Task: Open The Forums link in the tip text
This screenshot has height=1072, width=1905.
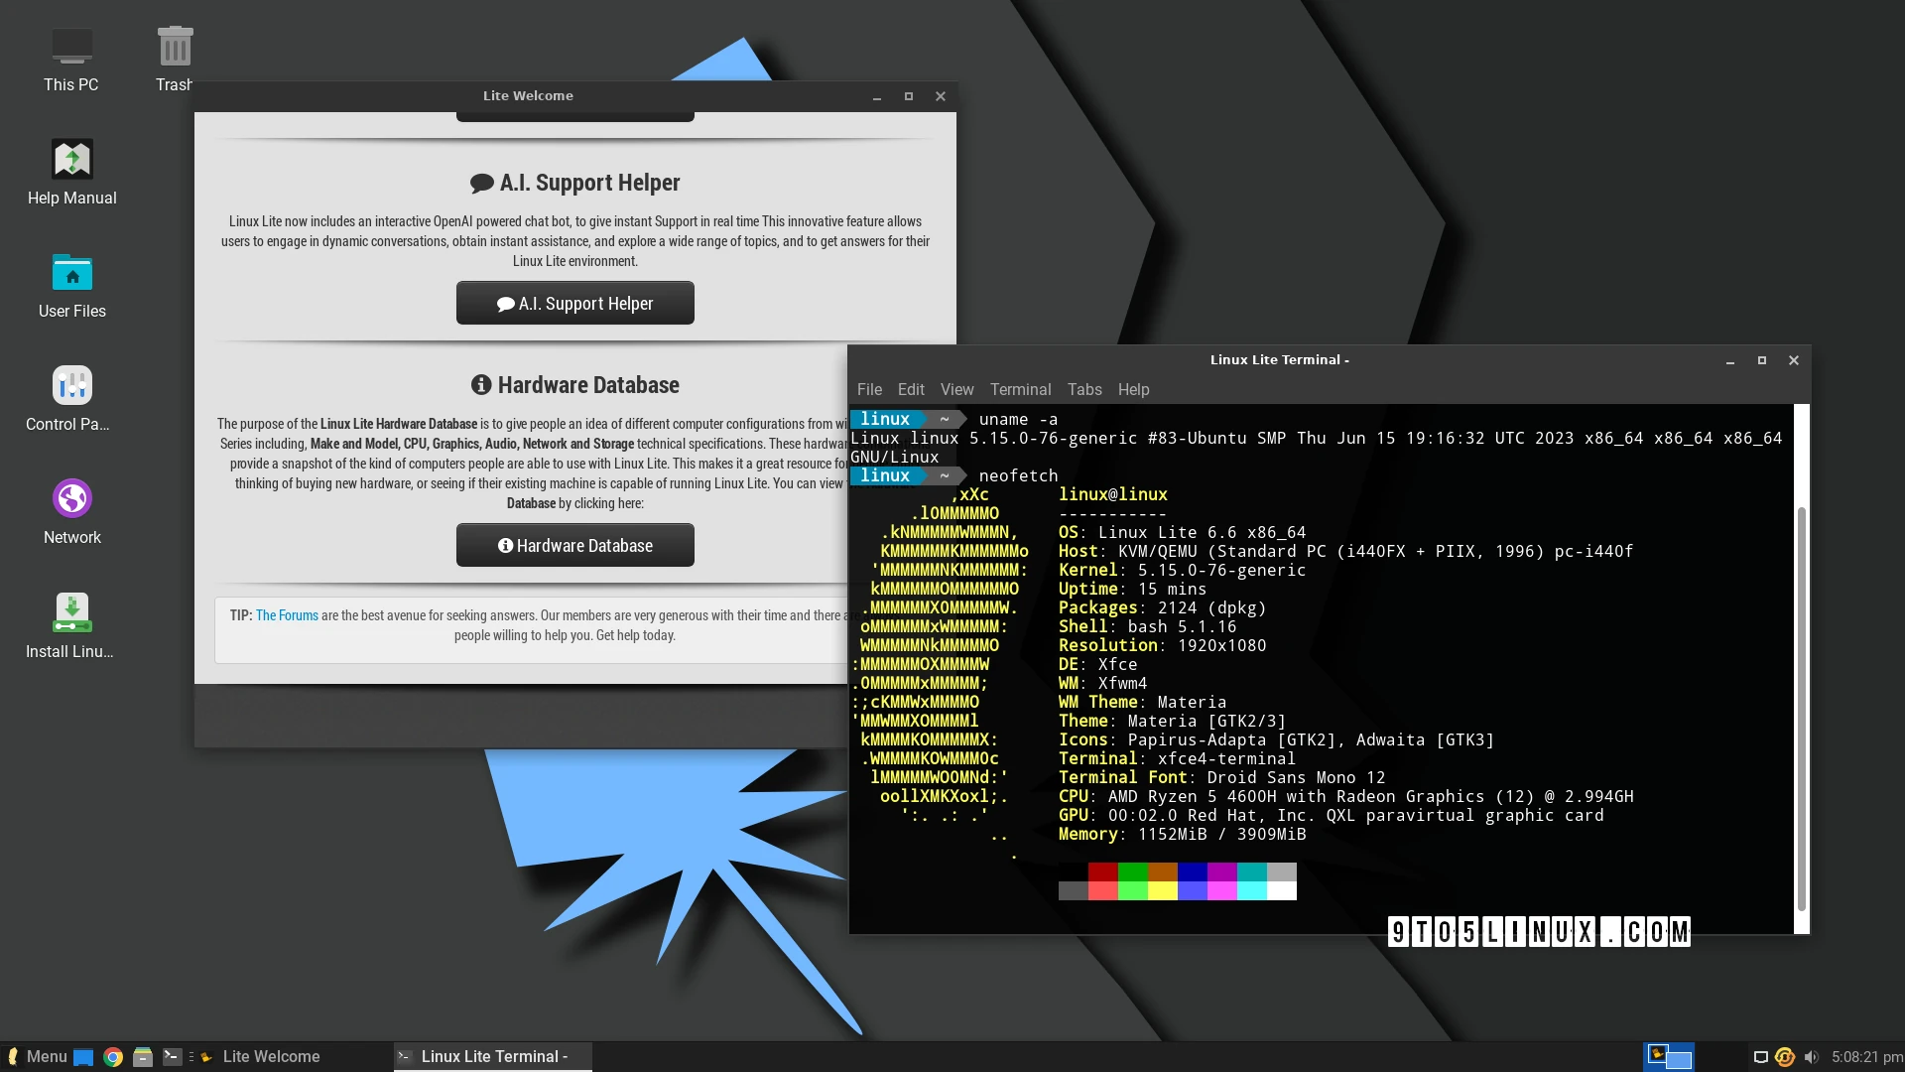Action: coord(287,615)
